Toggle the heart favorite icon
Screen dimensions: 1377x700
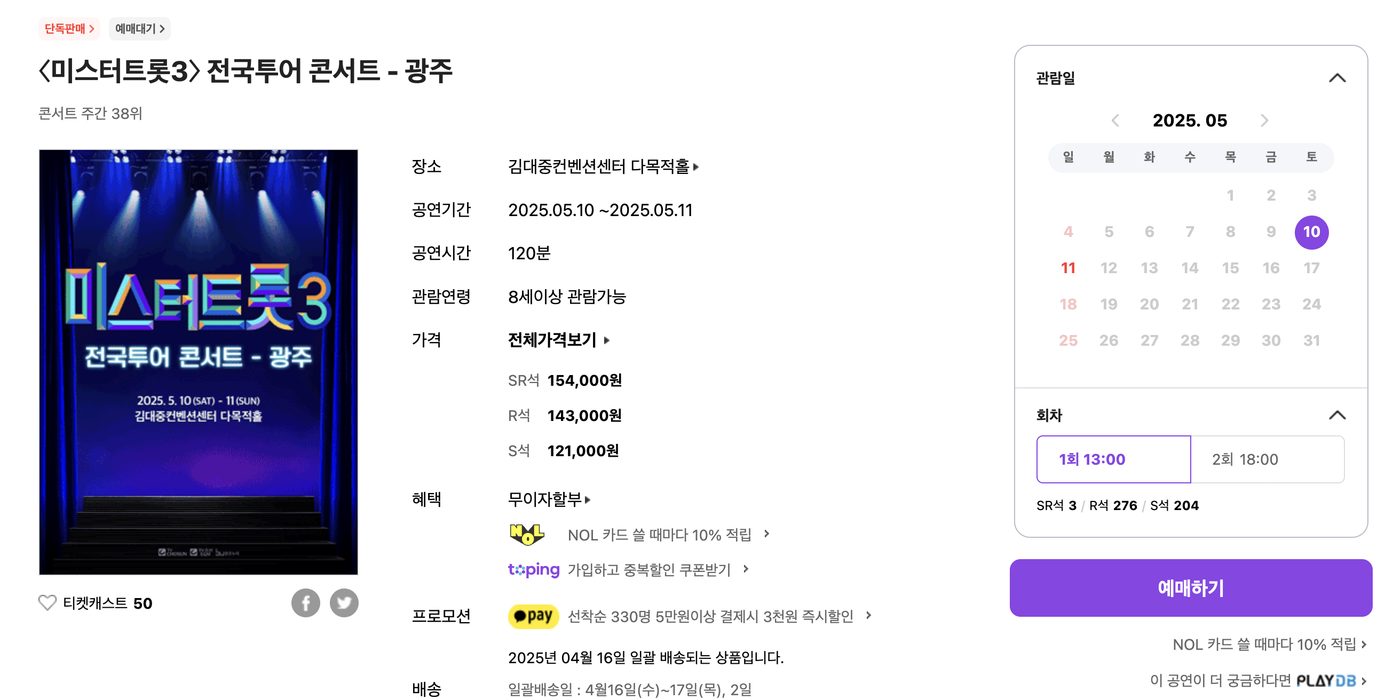46,602
